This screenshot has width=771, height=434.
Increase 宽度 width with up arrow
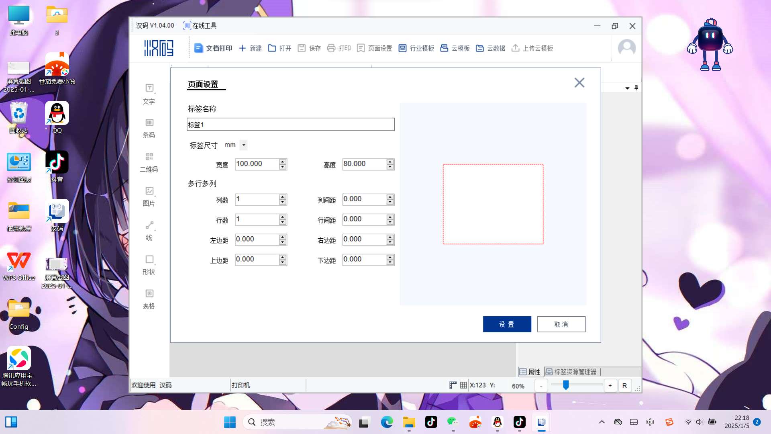[283, 162]
